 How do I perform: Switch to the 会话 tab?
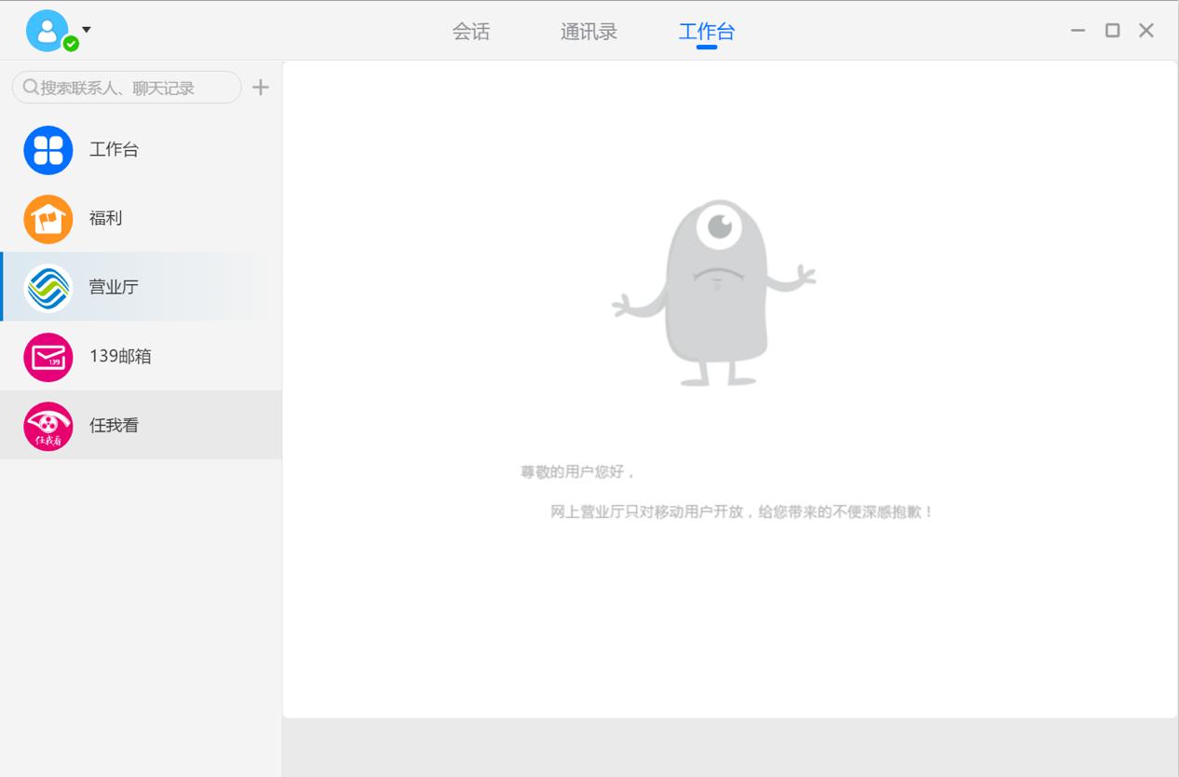[471, 32]
